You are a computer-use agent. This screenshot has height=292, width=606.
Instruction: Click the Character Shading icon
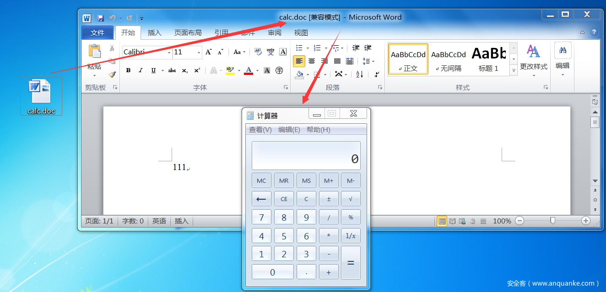tap(267, 70)
